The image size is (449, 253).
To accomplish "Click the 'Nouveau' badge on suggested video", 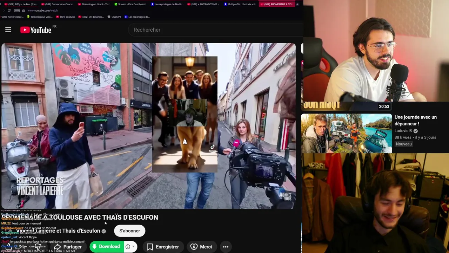I will [x=404, y=144].
